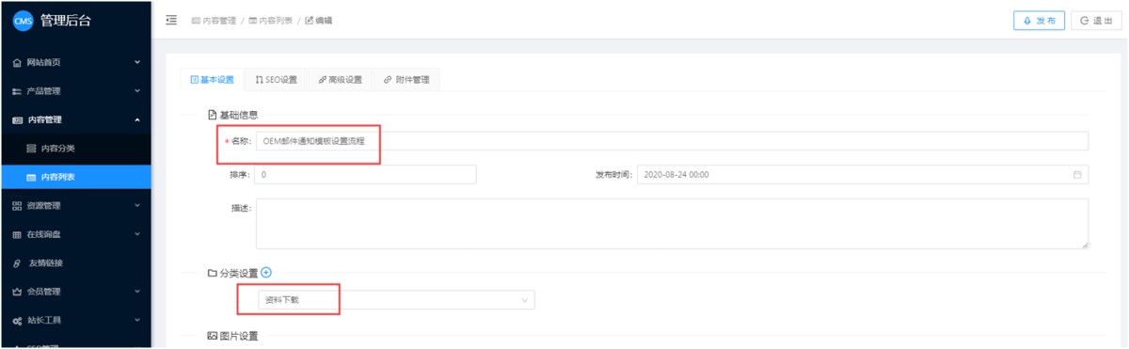Screen dimensions: 1129x349
Task: Click the 内容管理 sidebar icon
Action: pos(16,120)
